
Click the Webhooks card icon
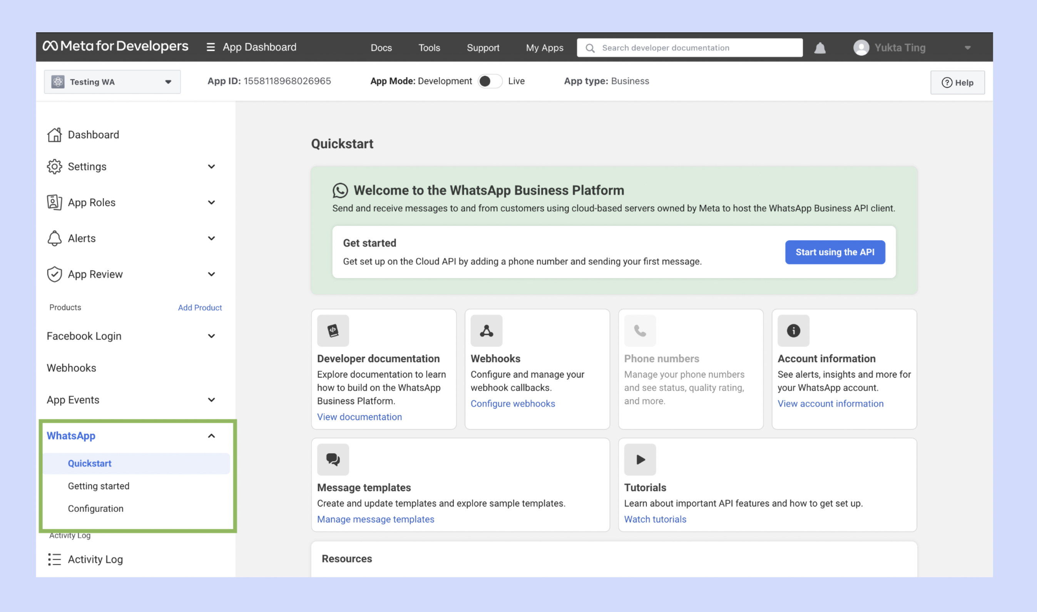486,331
